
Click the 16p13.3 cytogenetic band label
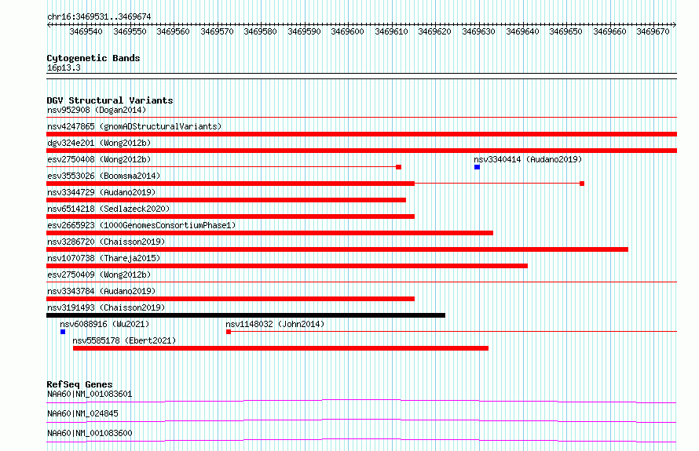(x=64, y=67)
